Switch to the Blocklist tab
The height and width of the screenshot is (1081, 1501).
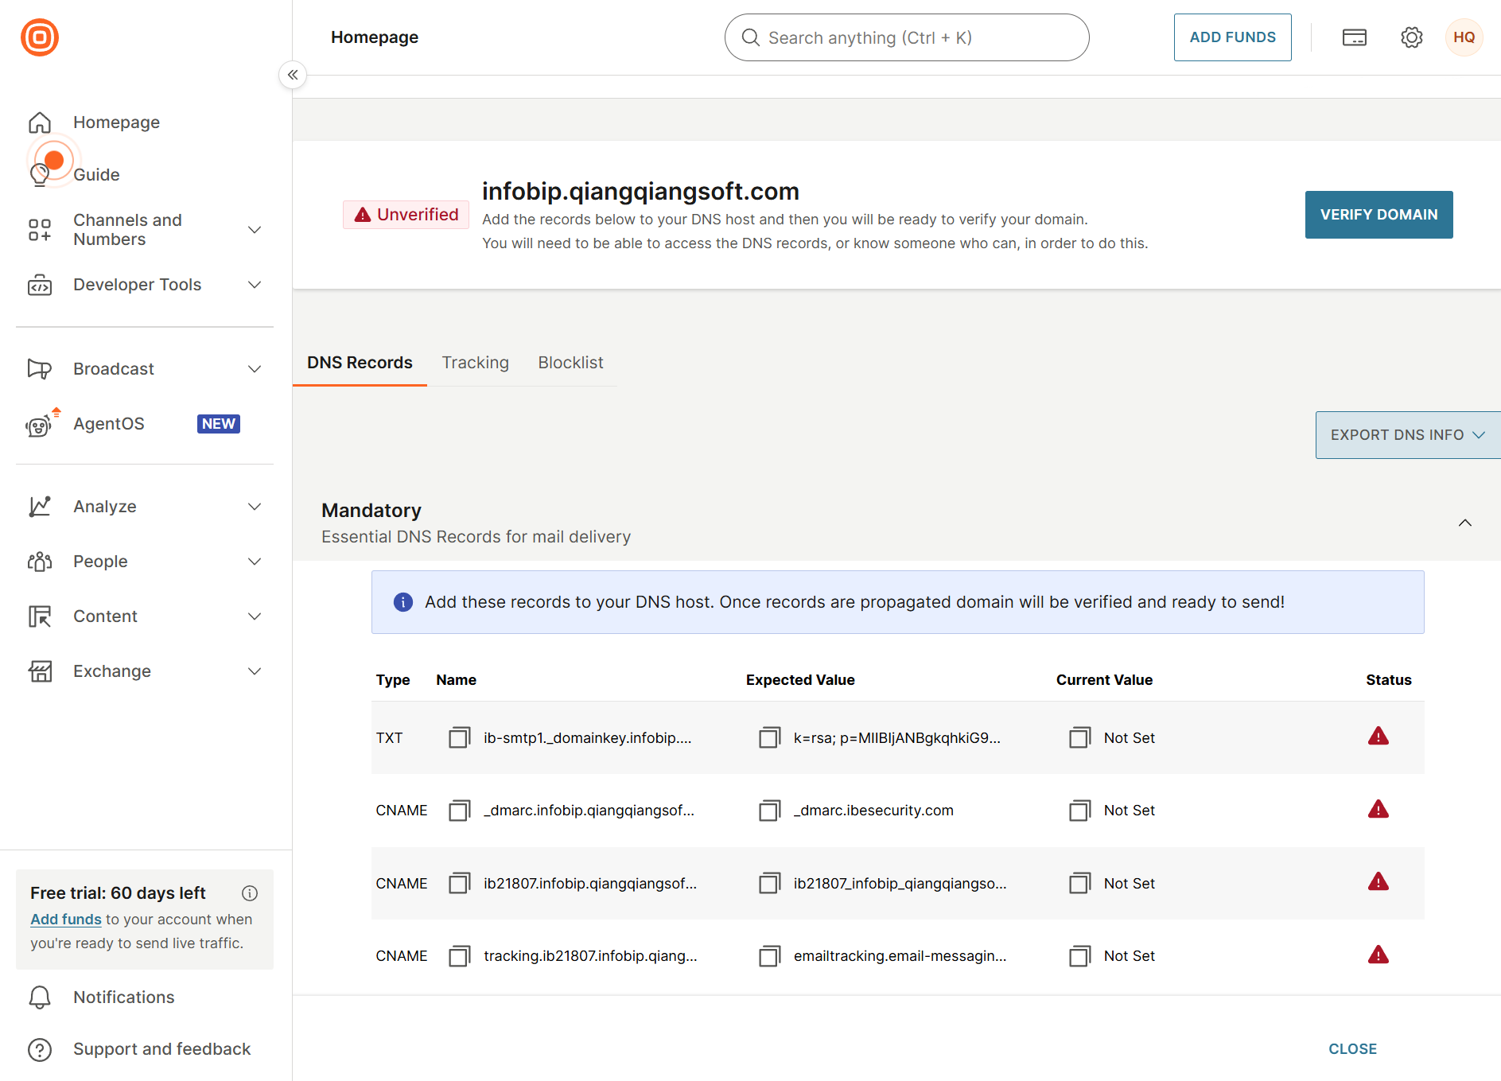pos(570,363)
